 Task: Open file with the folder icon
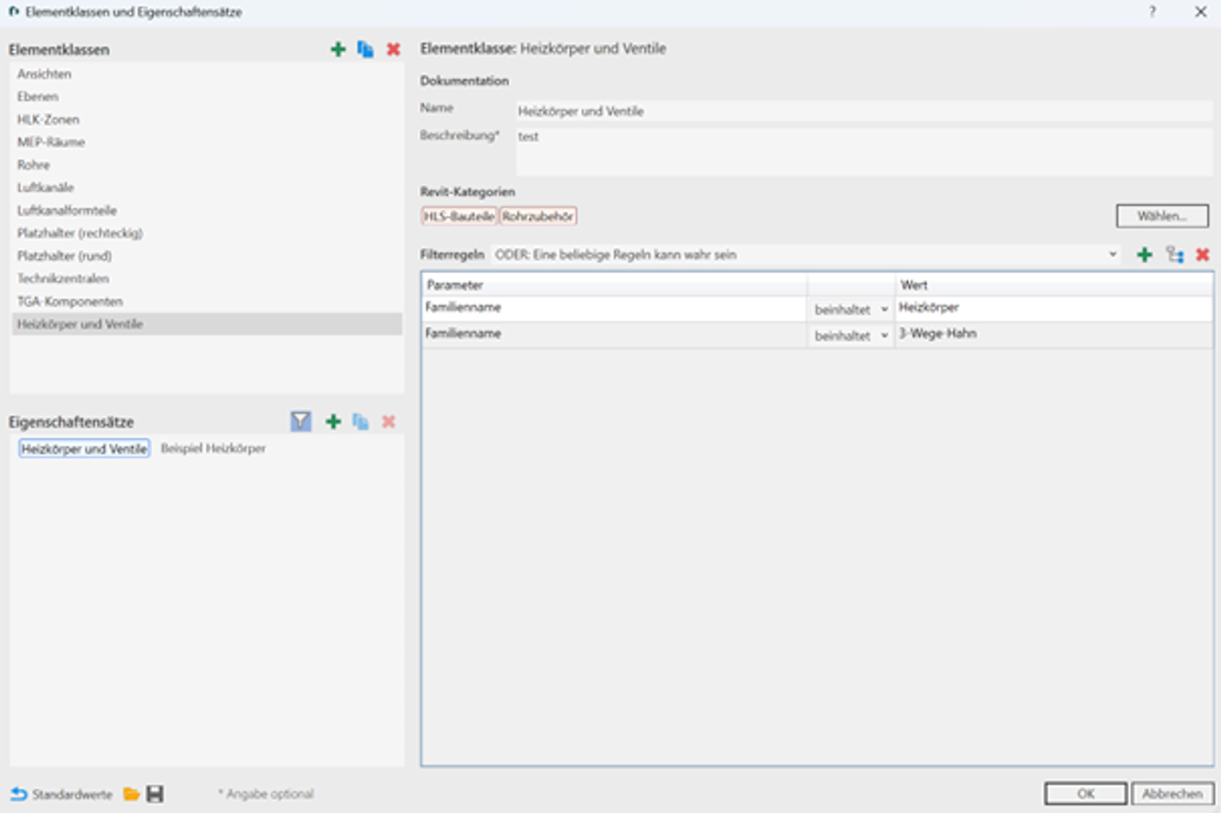coord(132,794)
